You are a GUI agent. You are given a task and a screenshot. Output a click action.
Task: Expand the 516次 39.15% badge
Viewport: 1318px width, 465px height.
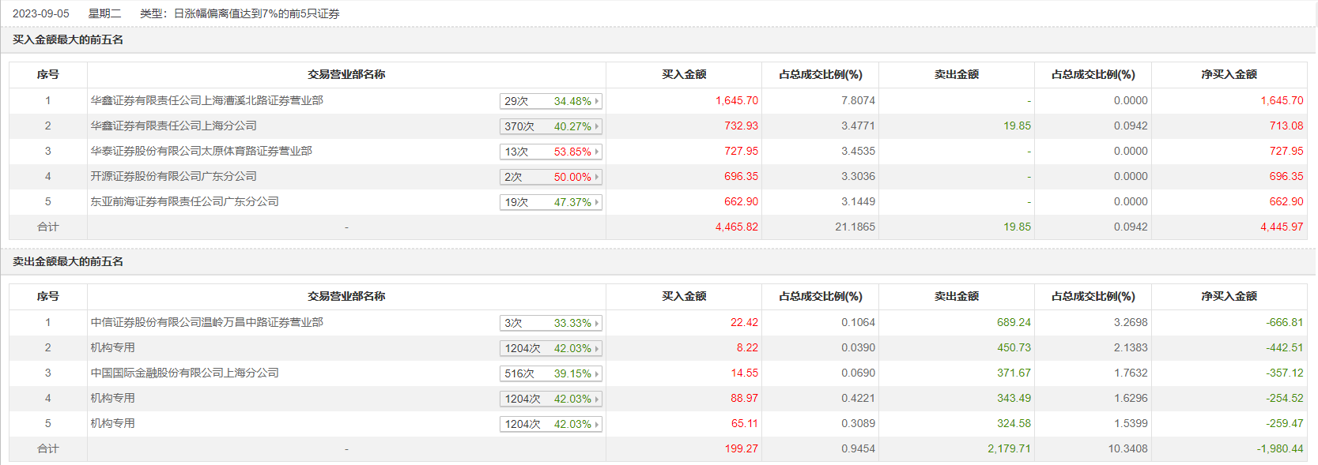pyautogui.click(x=551, y=373)
